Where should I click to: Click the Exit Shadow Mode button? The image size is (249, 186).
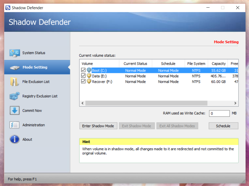tap(137, 126)
